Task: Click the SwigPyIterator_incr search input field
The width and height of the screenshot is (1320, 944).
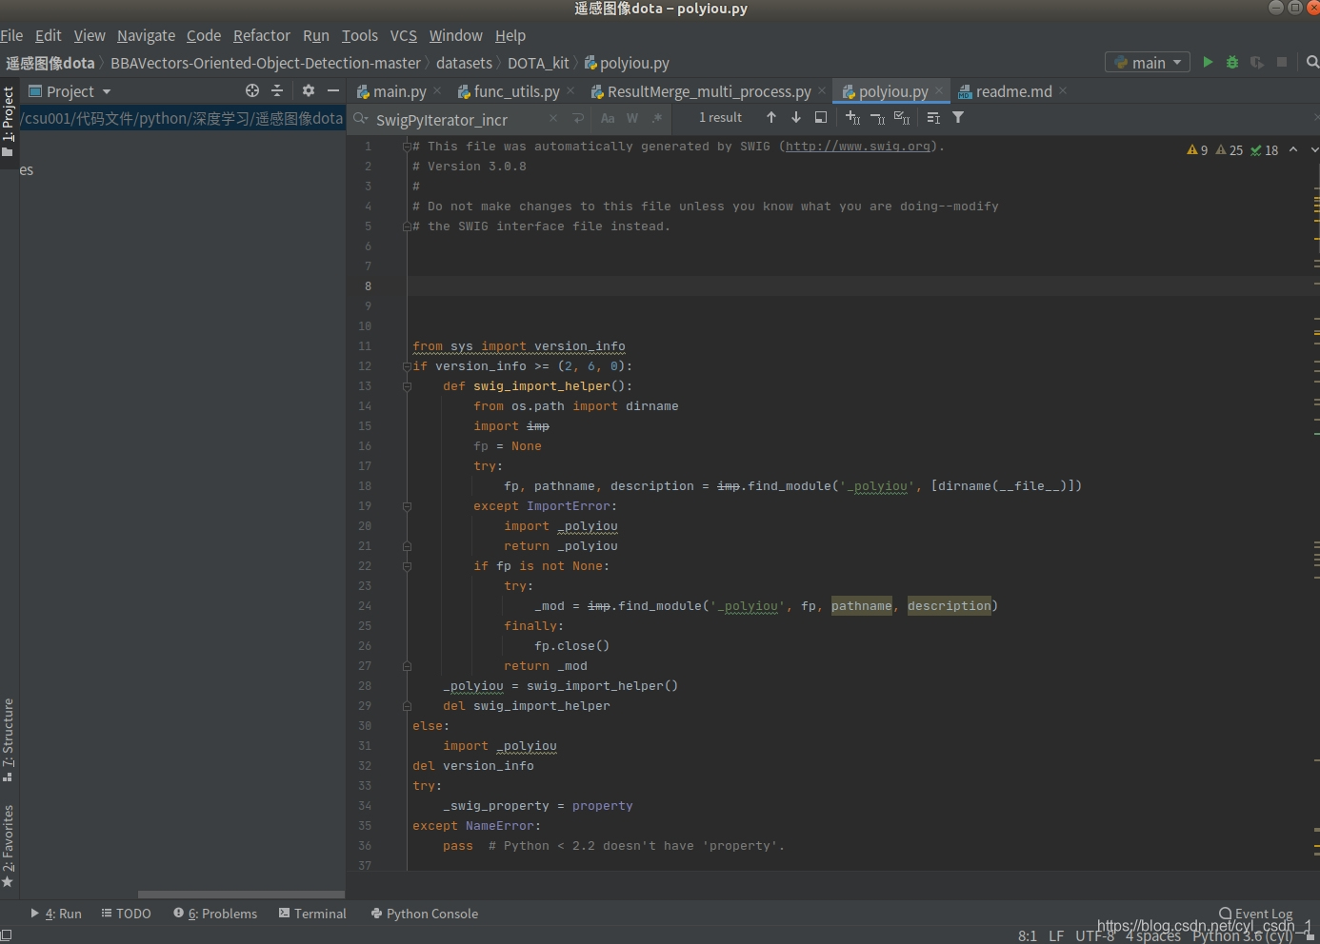Action: point(459,119)
